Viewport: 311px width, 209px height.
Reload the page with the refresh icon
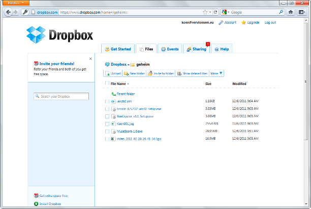coord(215,12)
